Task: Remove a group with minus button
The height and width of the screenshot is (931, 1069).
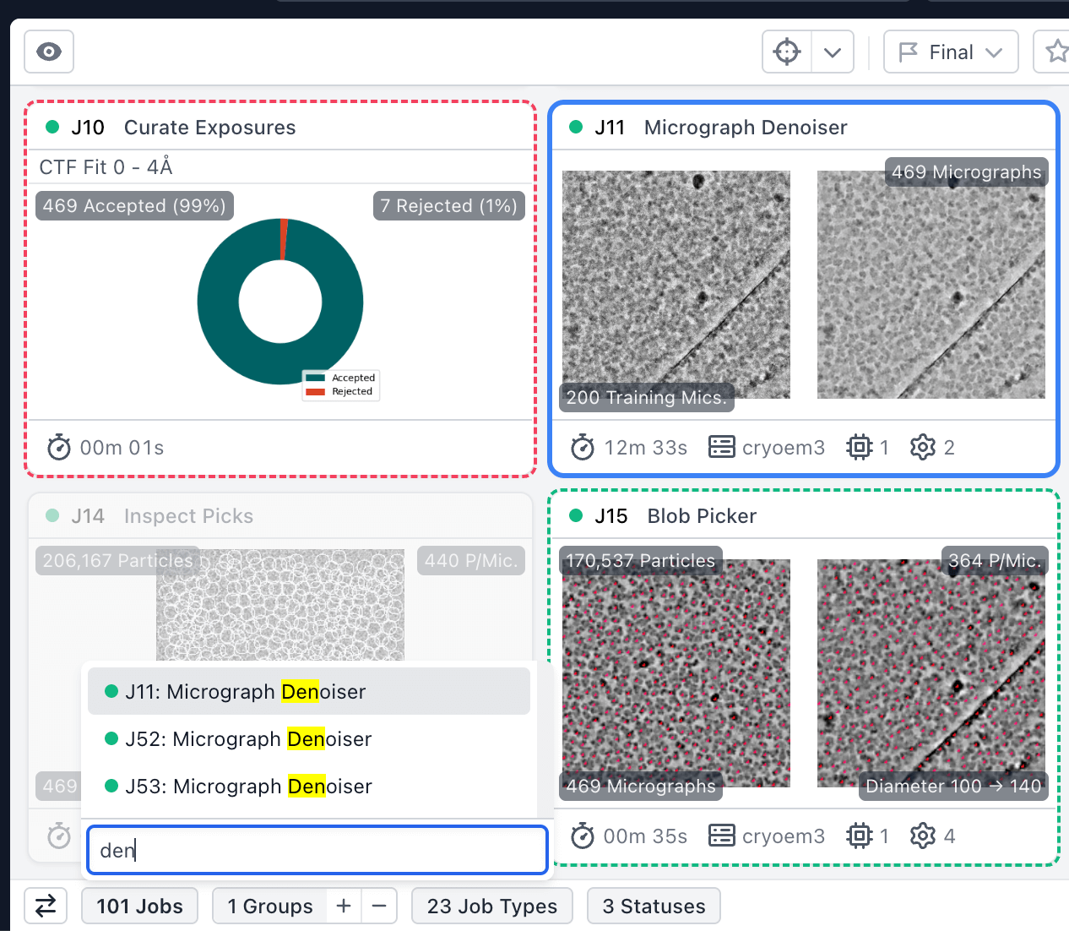Action: point(379,906)
